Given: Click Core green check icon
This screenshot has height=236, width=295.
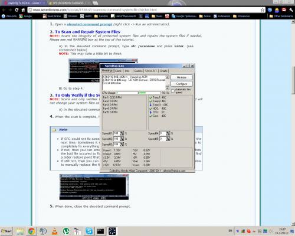Looking at the screenshot, I should pyautogui.click(x=151, y=116).
